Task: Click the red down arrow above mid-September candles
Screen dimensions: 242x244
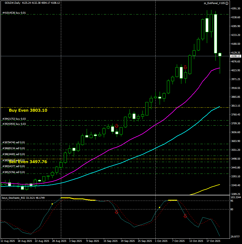Action: click(116, 126)
